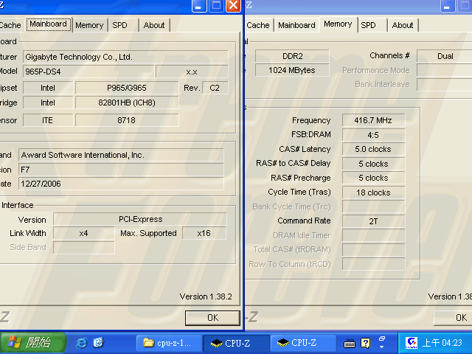This screenshot has width=472, height=354.
Task: Switch to the leftmost CPU-Z taskbar button
Action: [234, 343]
